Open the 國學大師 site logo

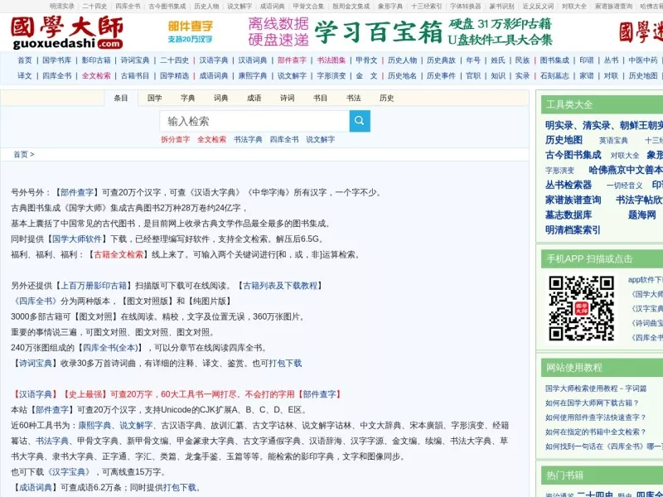pos(67,33)
